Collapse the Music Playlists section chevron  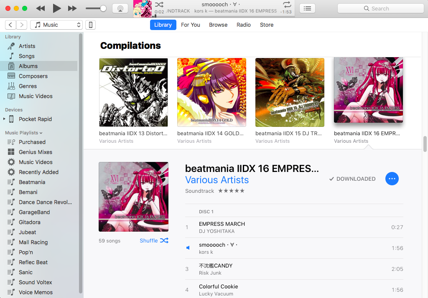[41, 133]
